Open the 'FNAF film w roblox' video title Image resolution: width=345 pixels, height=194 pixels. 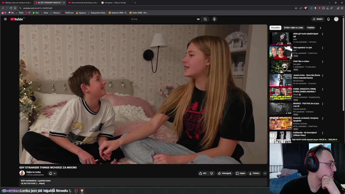point(301,61)
